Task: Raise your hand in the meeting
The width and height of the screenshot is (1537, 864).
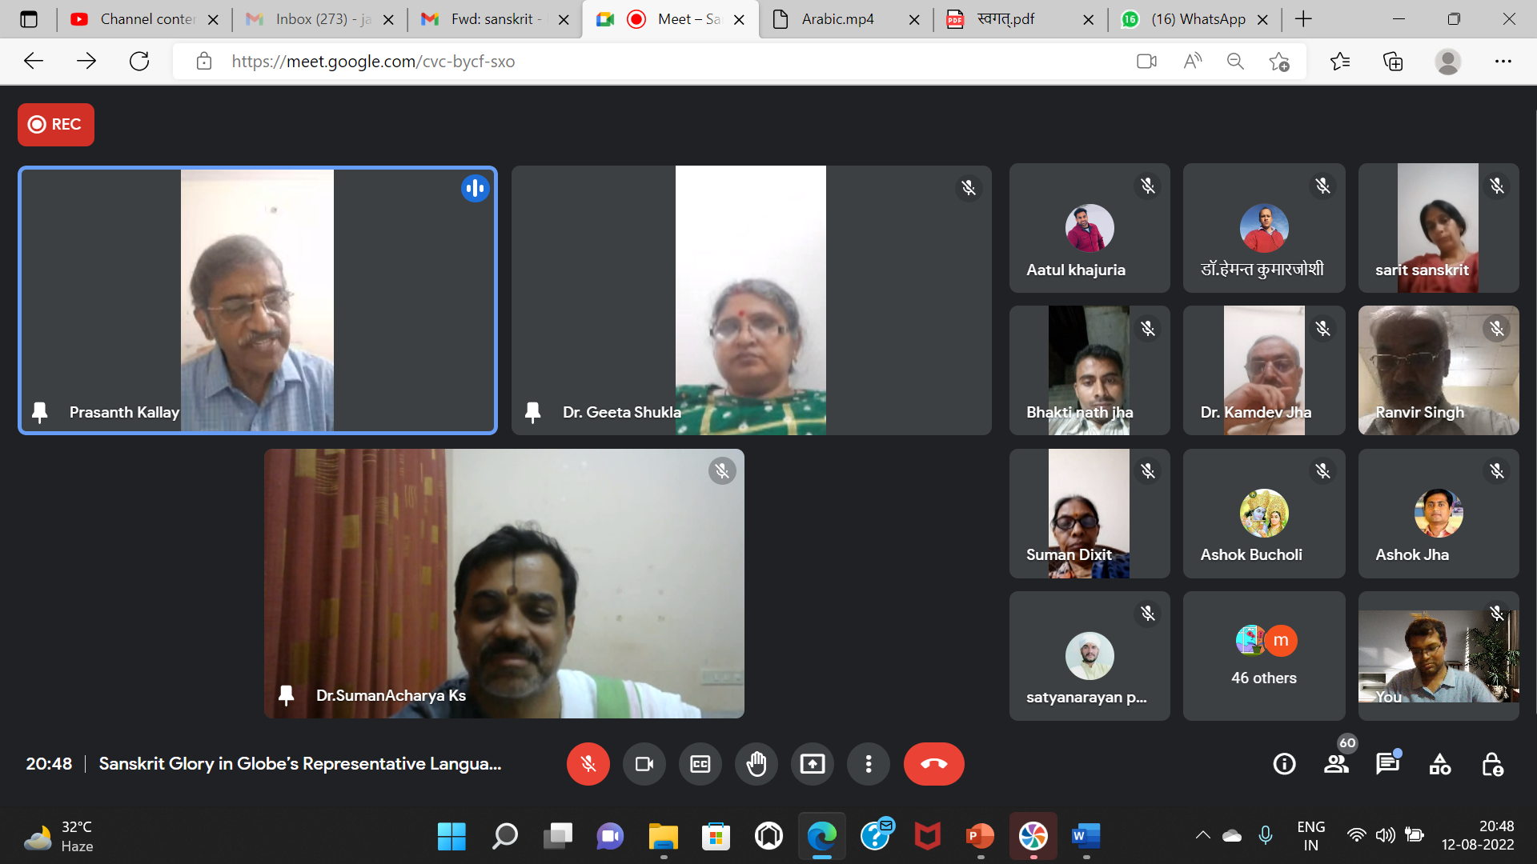Action: (x=756, y=764)
